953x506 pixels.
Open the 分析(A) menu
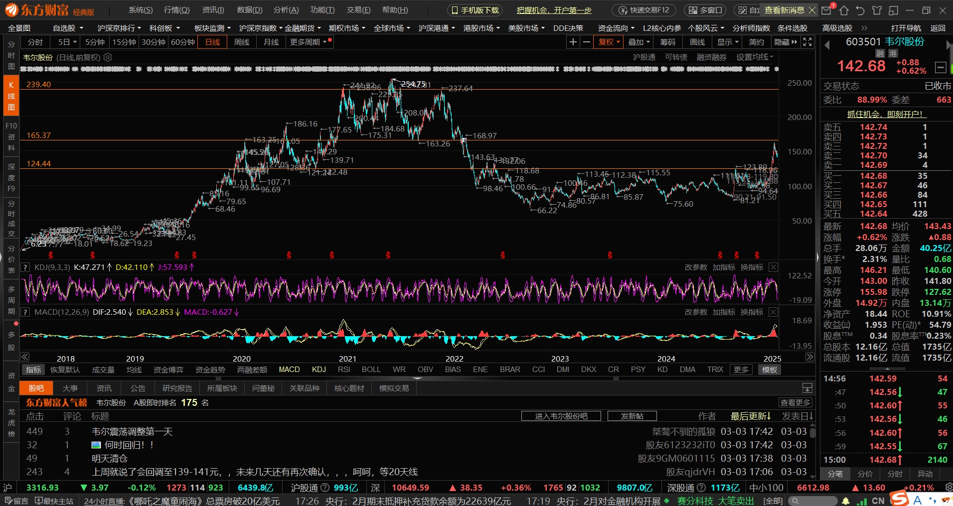(286, 10)
